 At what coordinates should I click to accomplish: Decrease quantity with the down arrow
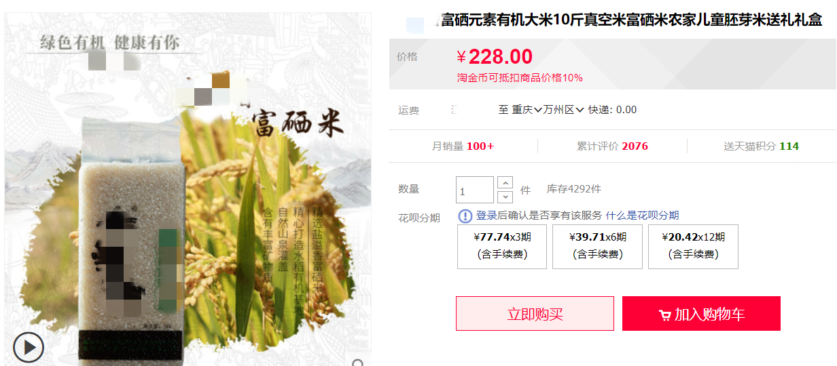[505, 197]
